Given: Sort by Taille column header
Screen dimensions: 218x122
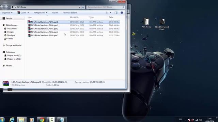Looking at the screenshot, I should [111, 17].
